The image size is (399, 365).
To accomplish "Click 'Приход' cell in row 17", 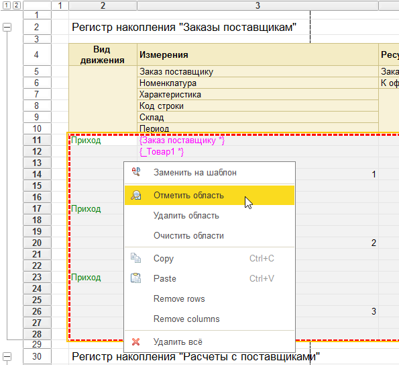I will [86, 209].
